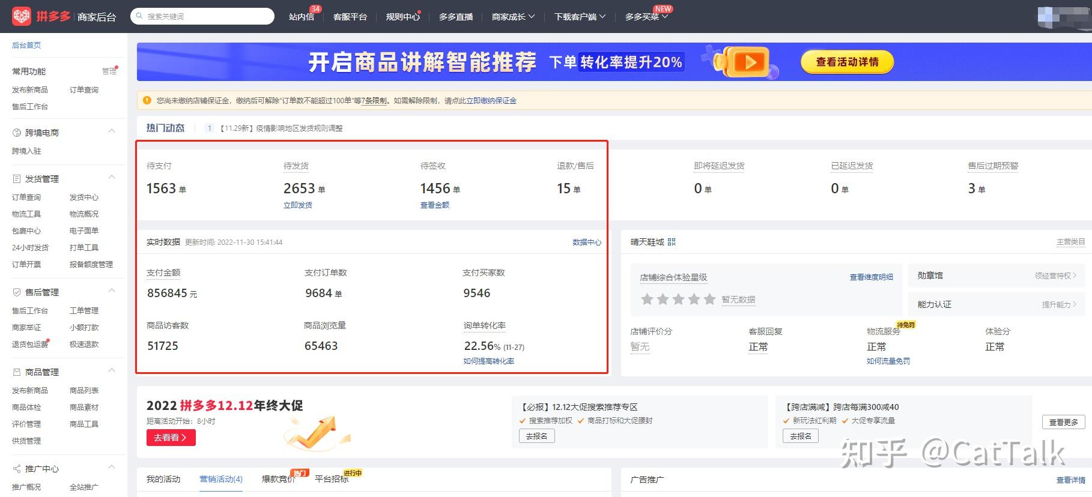This screenshot has width=1092, height=497.
Task: Focus the 搜索关键词 search box
Action: [x=202, y=16]
